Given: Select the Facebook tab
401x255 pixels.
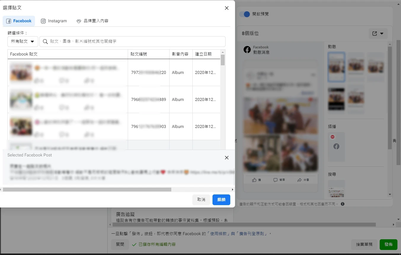Looking at the screenshot, I should [x=19, y=21].
